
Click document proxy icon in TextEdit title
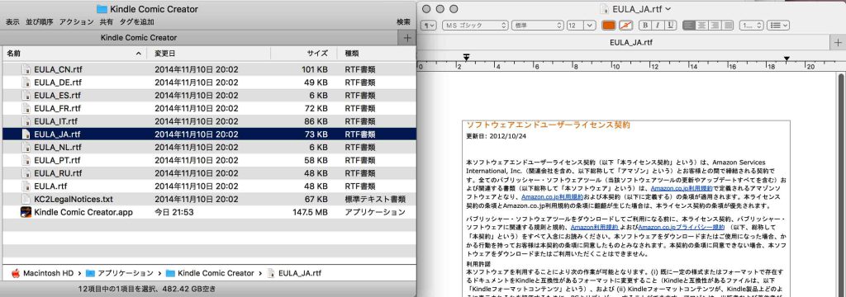pyautogui.click(x=605, y=9)
